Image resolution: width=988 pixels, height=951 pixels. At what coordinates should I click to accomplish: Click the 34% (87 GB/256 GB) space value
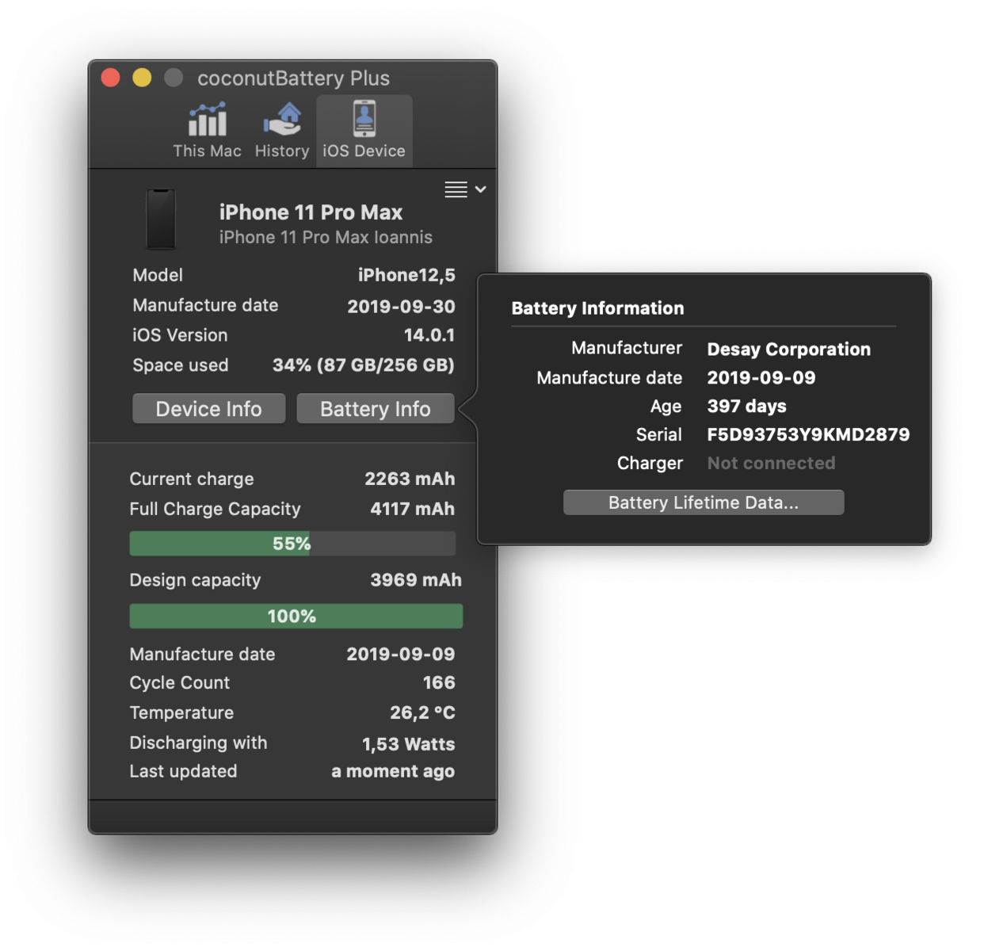point(364,365)
